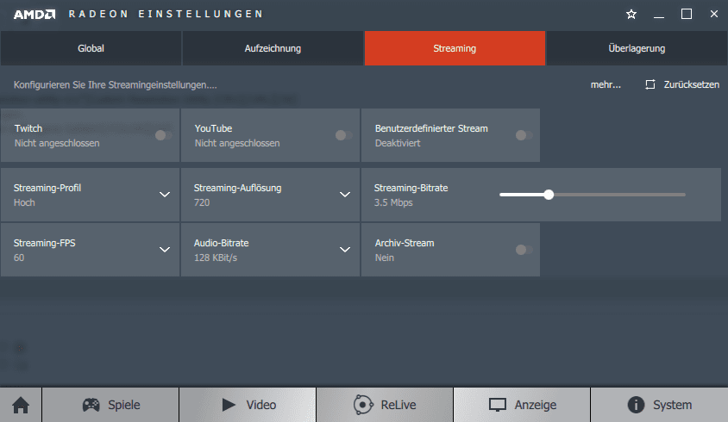Click the Konfigurieren Sie Ihre Streamingeinstellungen text
The image size is (728, 422).
click(x=115, y=85)
